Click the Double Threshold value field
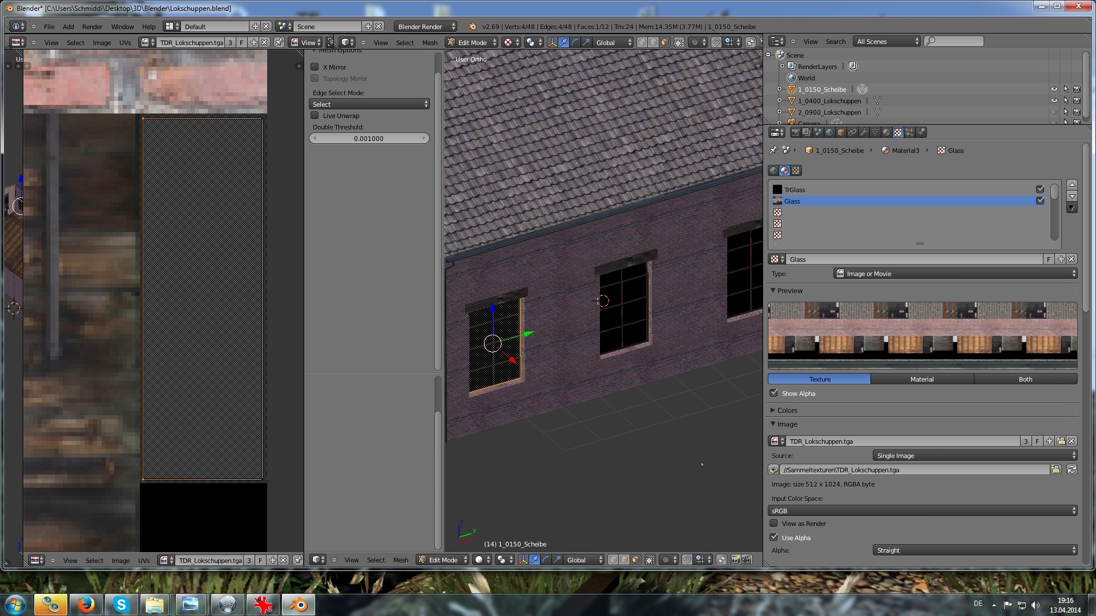Screen dimensions: 1096x616 369,139
